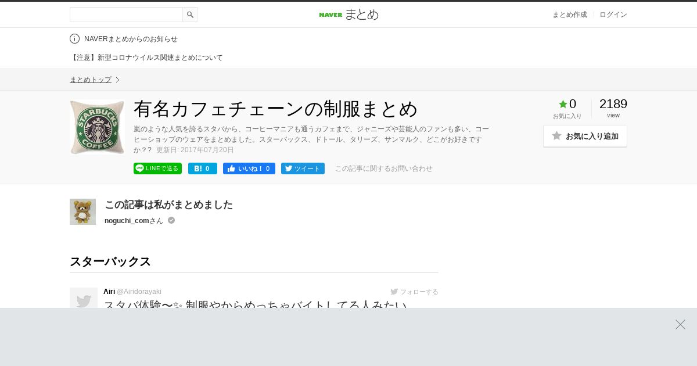697x366 pixels.
Task: Click the green favorite star icon
Action: (563, 104)
